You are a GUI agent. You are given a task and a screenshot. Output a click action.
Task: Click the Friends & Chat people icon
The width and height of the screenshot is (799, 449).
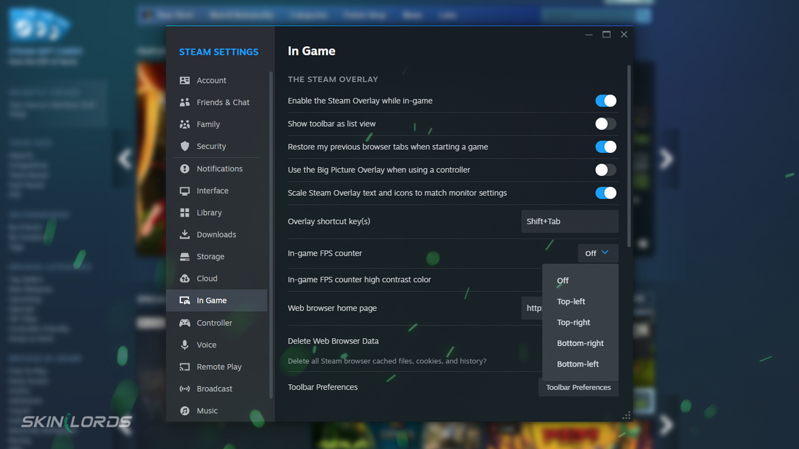(185, 102)
